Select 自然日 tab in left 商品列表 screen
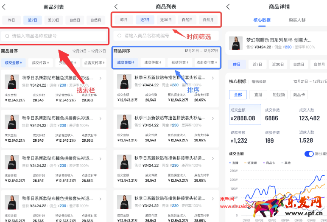This screenshot has width=327, height=222. click(x=75, y=20)
